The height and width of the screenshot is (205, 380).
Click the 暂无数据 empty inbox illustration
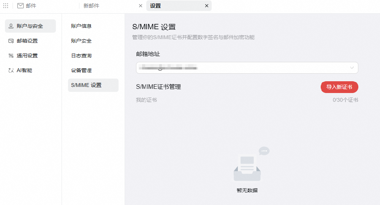click(x=251, y=164)
